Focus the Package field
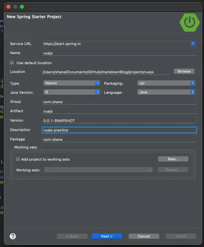This screenshot has width=204, height=247. coord(119,139)
